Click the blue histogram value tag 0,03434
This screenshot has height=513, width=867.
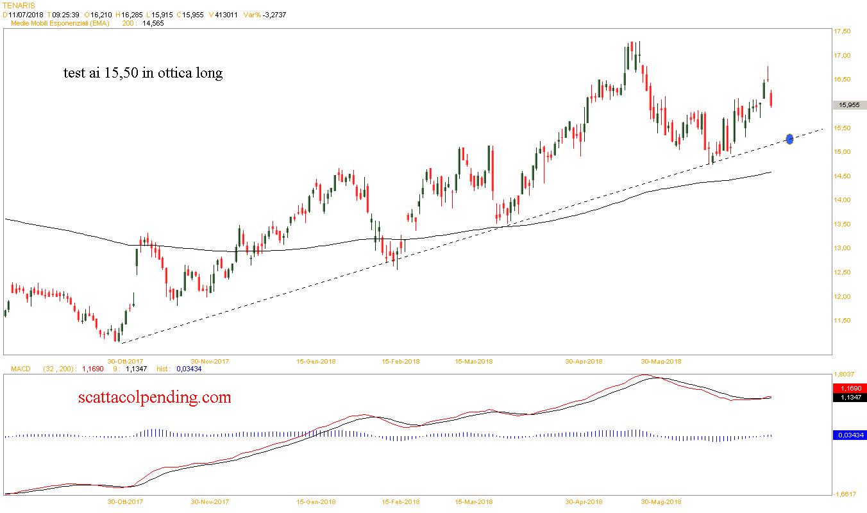pyautogui.click(x=849, y=435)
